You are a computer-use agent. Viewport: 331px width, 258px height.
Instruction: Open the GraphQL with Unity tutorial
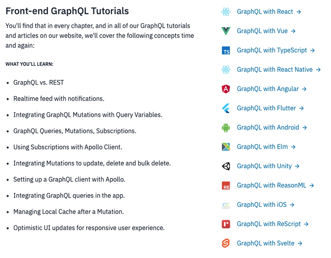[x=268, y=166]
